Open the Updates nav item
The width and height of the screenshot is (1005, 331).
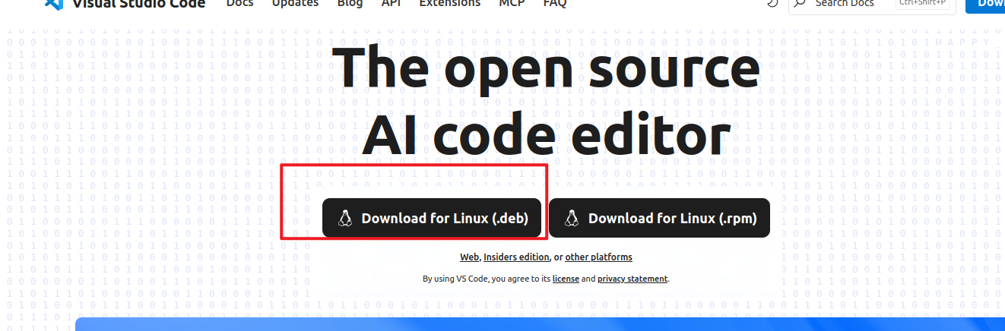point(295,3)
